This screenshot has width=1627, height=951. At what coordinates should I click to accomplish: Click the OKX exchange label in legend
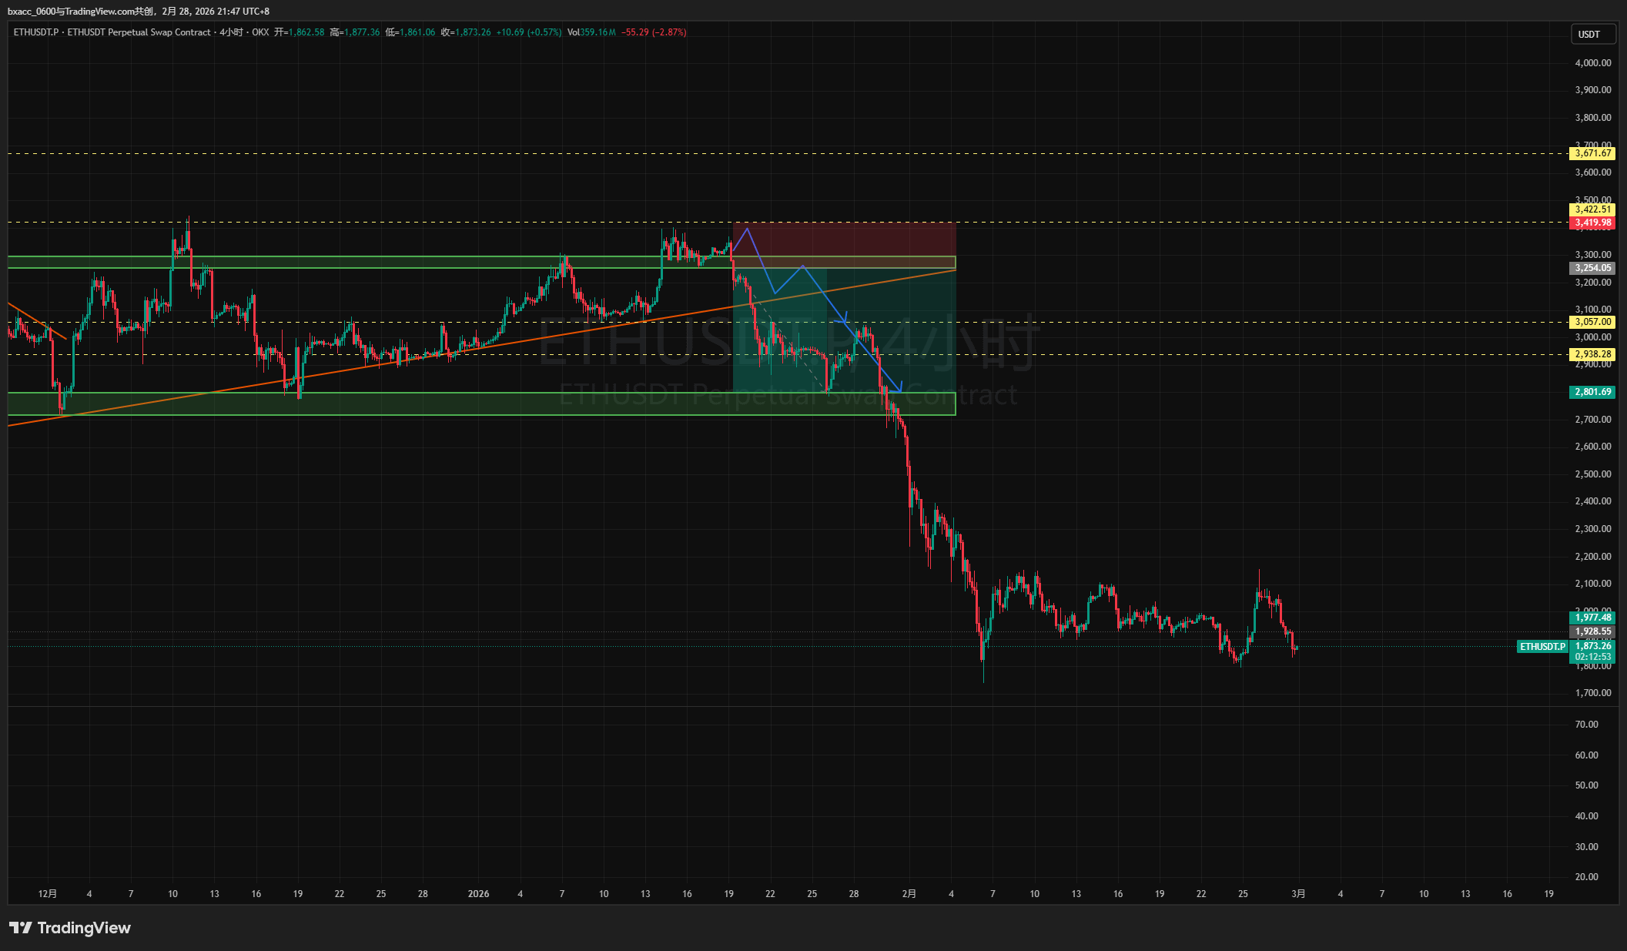tap(260, 32)
